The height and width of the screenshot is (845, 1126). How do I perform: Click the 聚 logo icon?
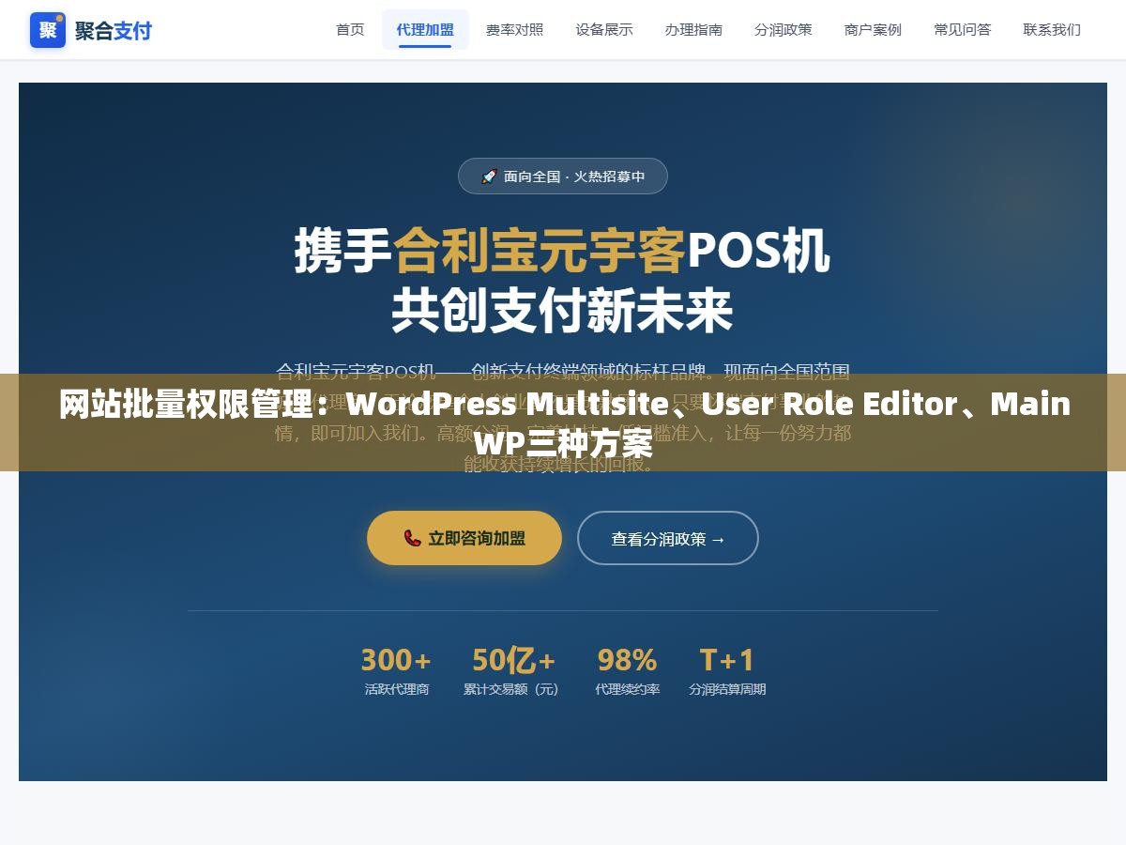pyautogui.click(x=48, y=30)
